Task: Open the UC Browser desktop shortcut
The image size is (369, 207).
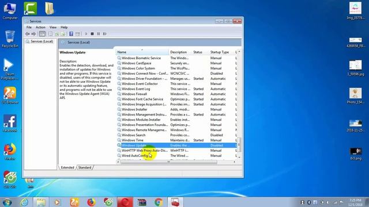Action: coord(10,95)
